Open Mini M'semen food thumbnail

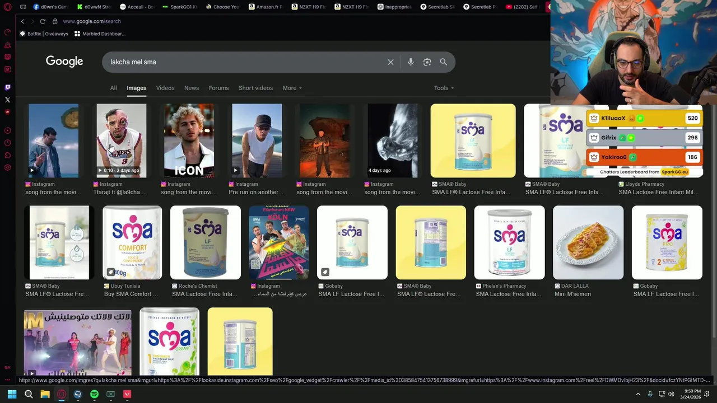coord(588,242)
